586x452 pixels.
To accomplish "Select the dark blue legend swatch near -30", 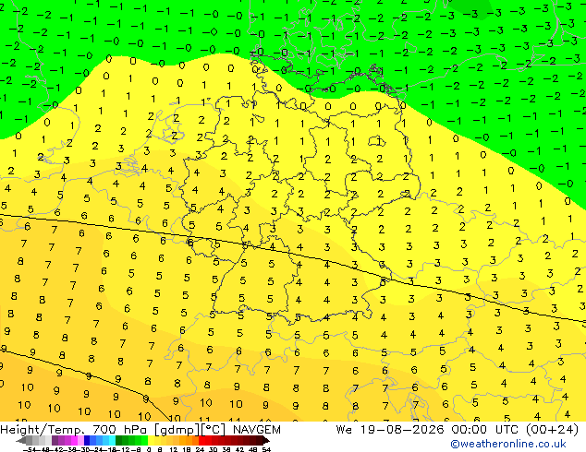I will click(x=87, y=440).
